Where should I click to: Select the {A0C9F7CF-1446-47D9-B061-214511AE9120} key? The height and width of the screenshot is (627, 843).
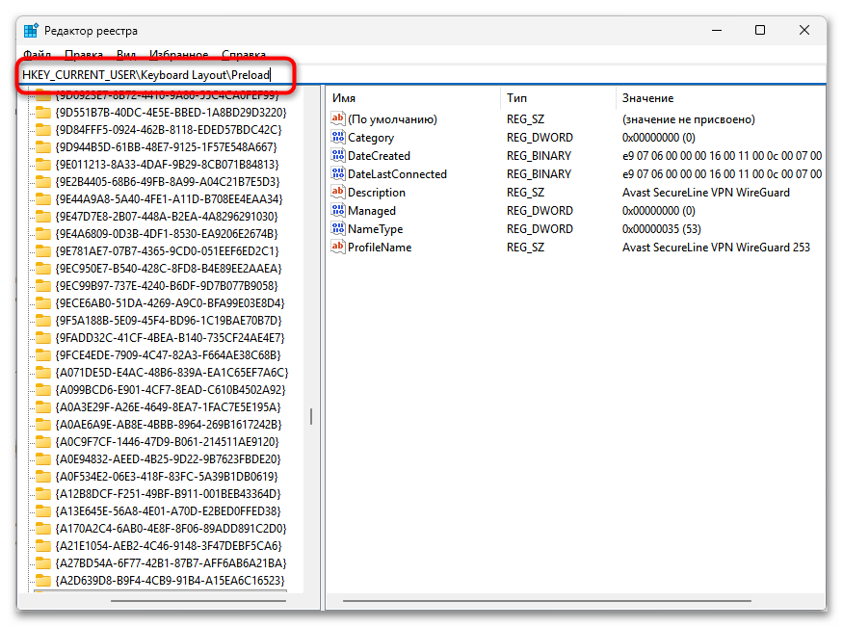pos(168,442)
